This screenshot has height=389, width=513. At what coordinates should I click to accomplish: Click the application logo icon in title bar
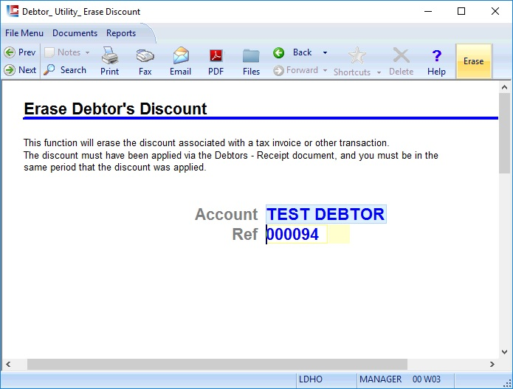tap(13, 11)
